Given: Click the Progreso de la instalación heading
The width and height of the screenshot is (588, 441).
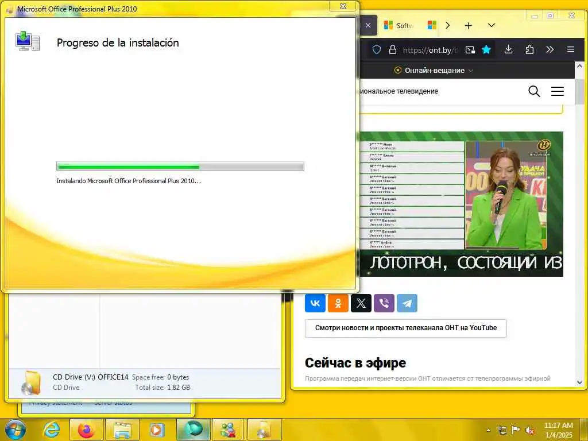Looking at the screenshot, I should (x=118, y=42).
